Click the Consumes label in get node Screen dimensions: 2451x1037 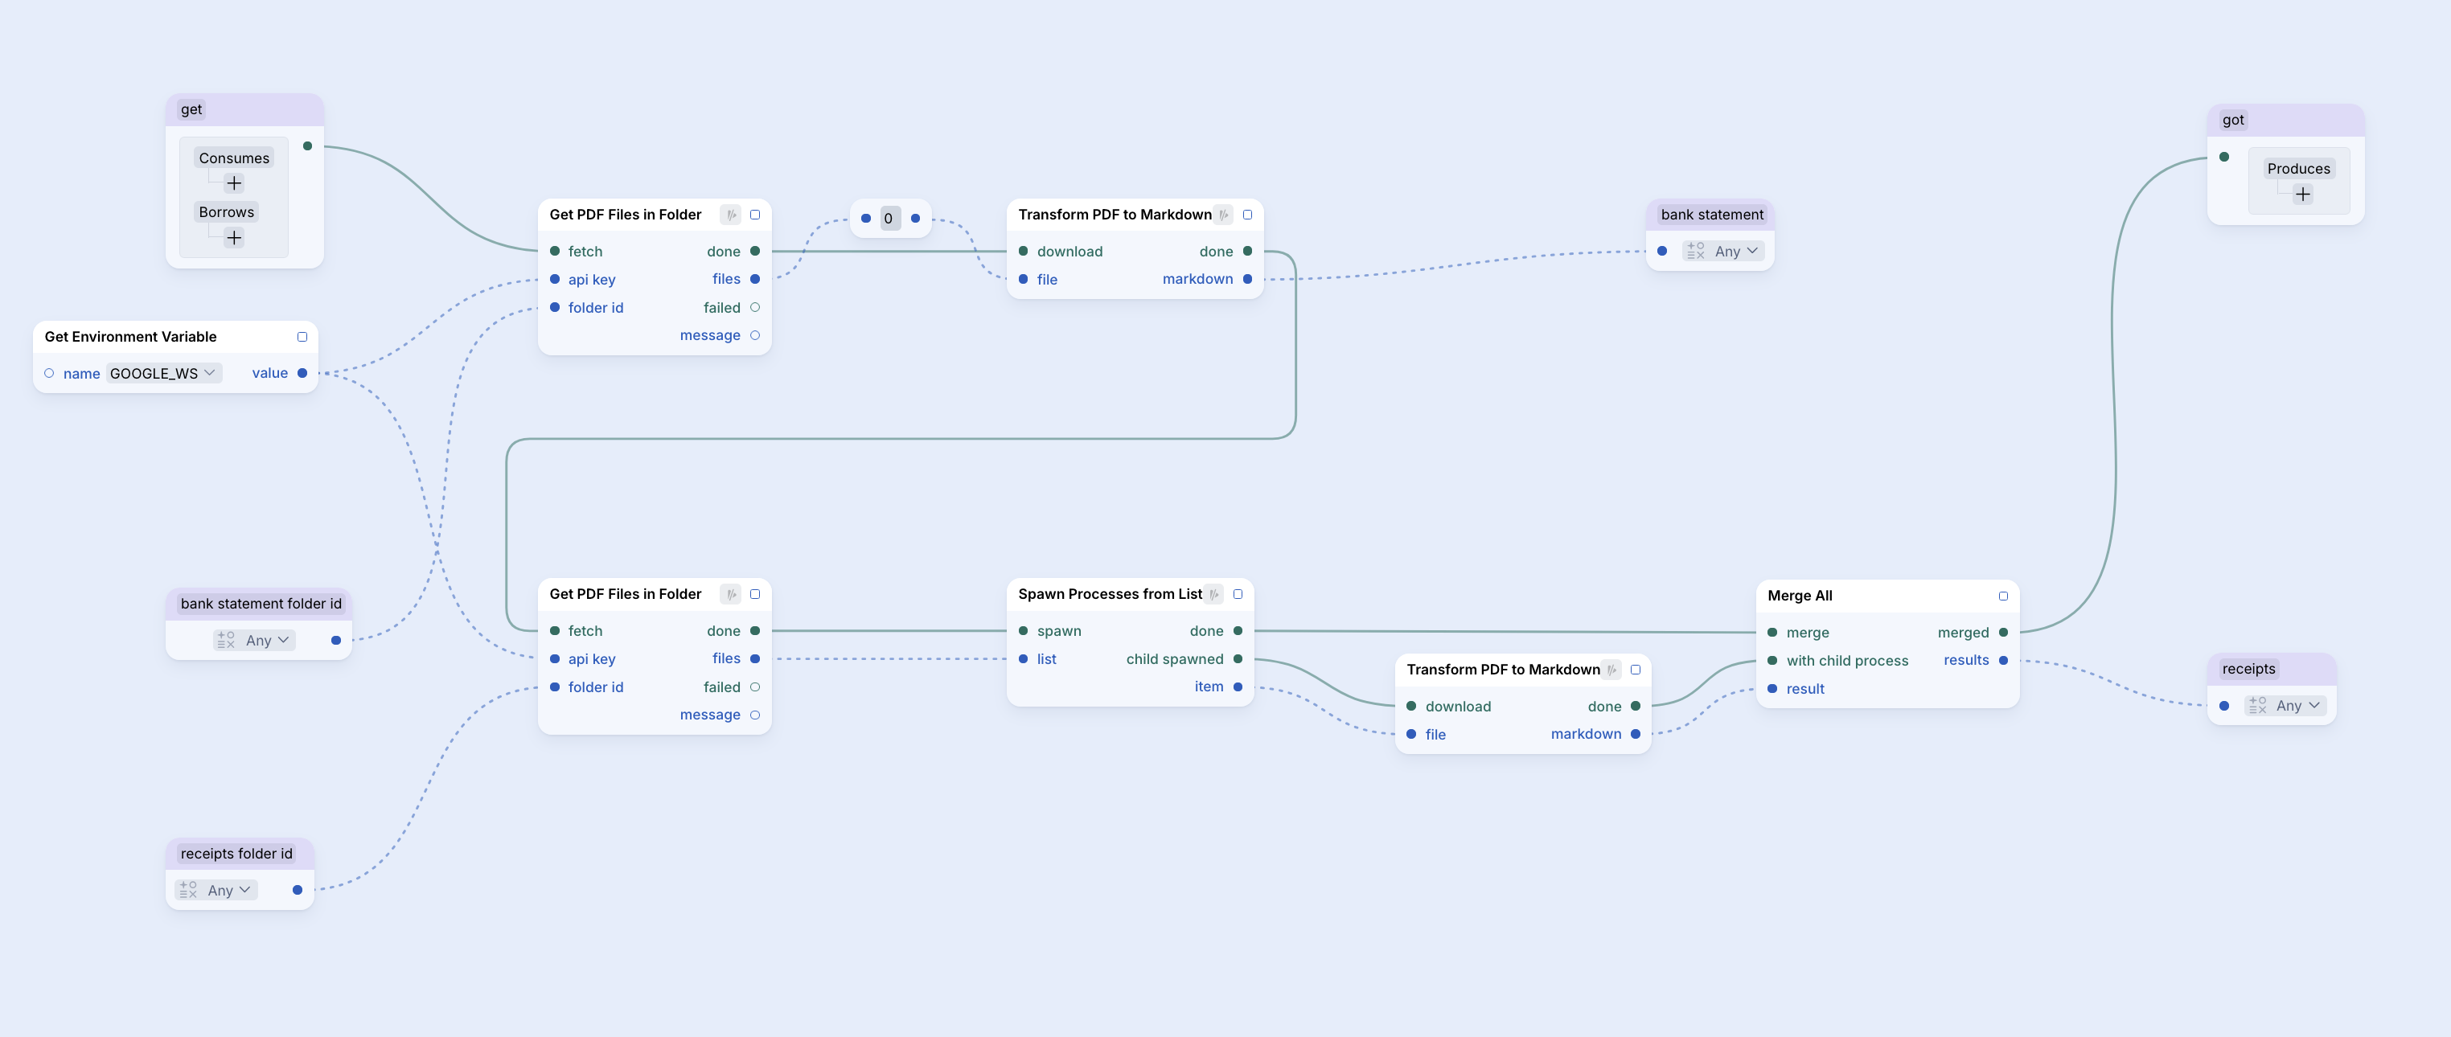[x=234, y=158]
